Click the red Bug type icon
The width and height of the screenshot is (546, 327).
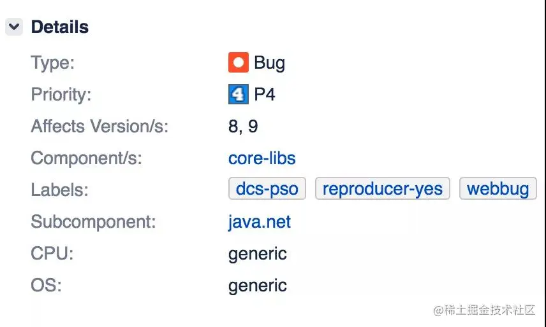click(x=238, y=63)
